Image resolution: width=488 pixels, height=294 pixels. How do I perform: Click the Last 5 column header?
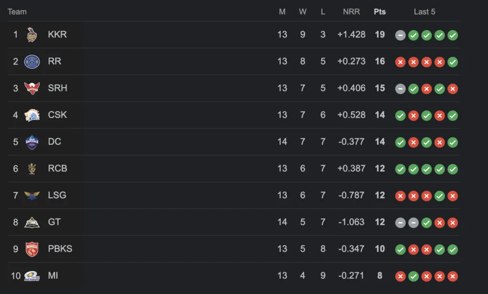pos(425,12)
